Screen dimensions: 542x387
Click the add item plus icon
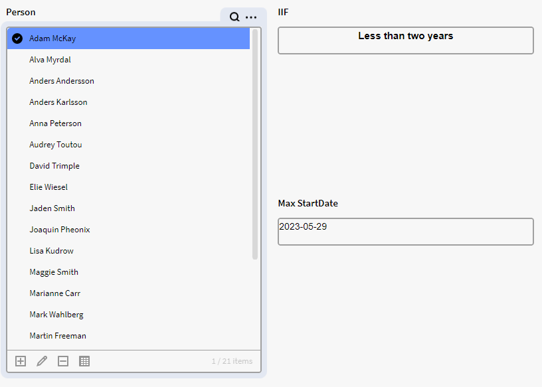point(21,361)
